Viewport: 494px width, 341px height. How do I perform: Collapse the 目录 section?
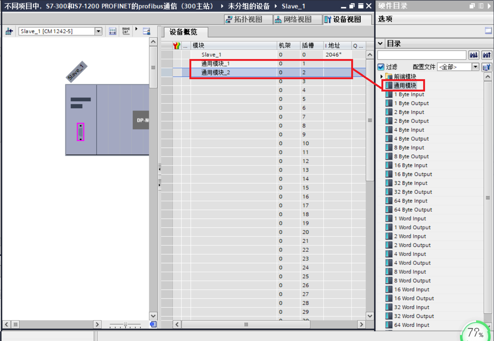pyautogui.click(x=380, y=44)
